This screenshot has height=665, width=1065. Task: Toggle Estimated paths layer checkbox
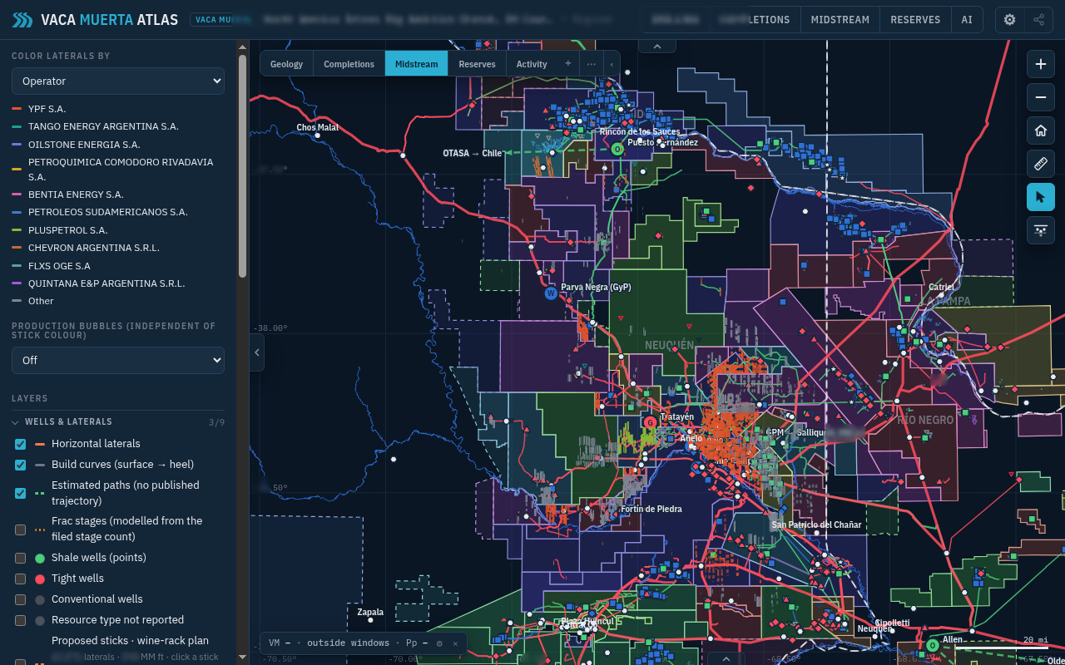coord(21,493)
